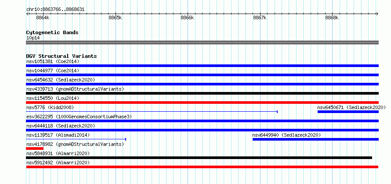Viewport: 391px width, 184px height.
Task: Click the short blue bar under nsv6450671
Action: tap(348, 112)
